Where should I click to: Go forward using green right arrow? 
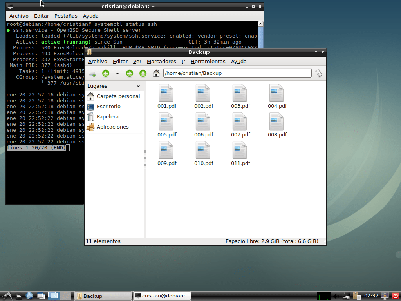tap(130, 73)
